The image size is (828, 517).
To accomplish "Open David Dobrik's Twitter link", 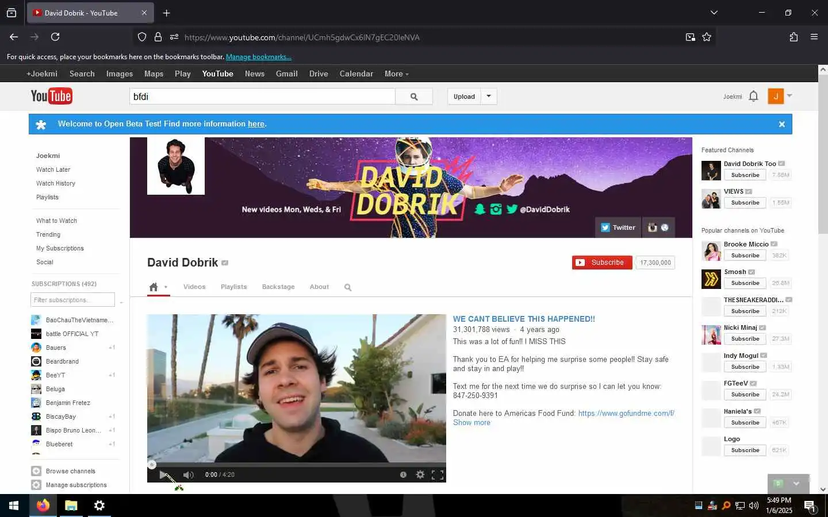I will coord(618,227).
